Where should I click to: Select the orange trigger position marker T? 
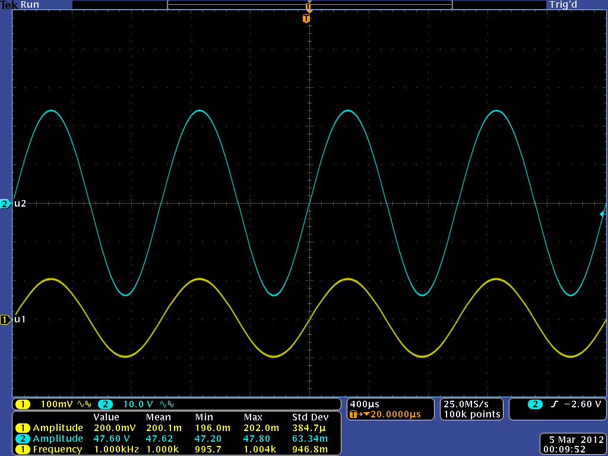click(x=307, y=18)
